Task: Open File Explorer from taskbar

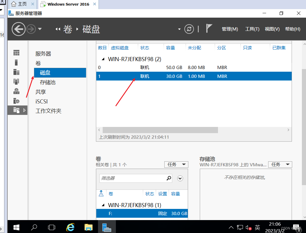Action: coord(89,227)
